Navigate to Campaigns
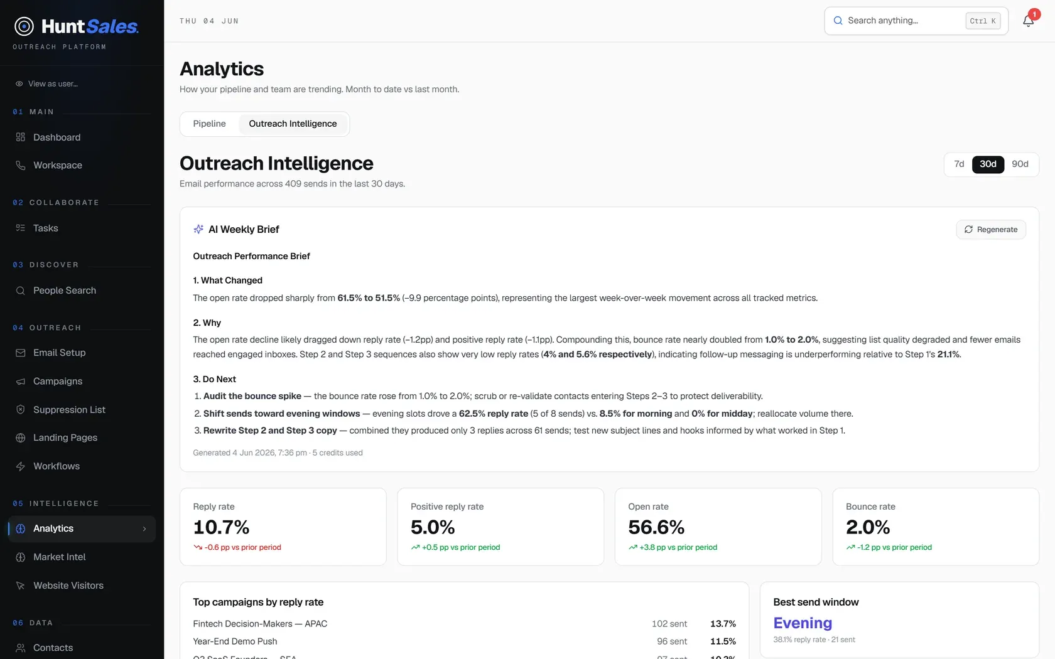1055x659 pixels. pyautogui.click(x=82, y=381)
